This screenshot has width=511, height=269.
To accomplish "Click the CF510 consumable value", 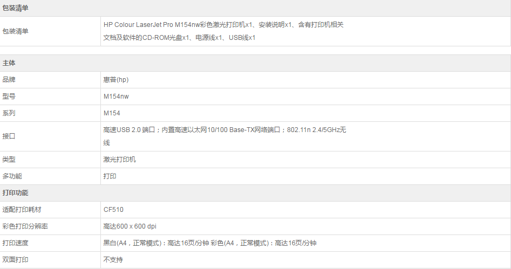I will (113, 209).
